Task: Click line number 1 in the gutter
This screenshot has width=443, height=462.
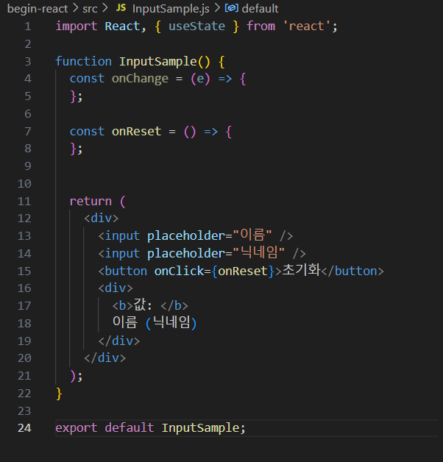Action: pyautogui.click(x=28, y=26)
